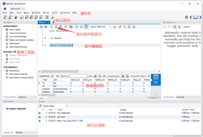Viewport: 203px width, 137px height.
Task: Open SQL script file icon in main toolbar
Action: [x=10, y=17]
